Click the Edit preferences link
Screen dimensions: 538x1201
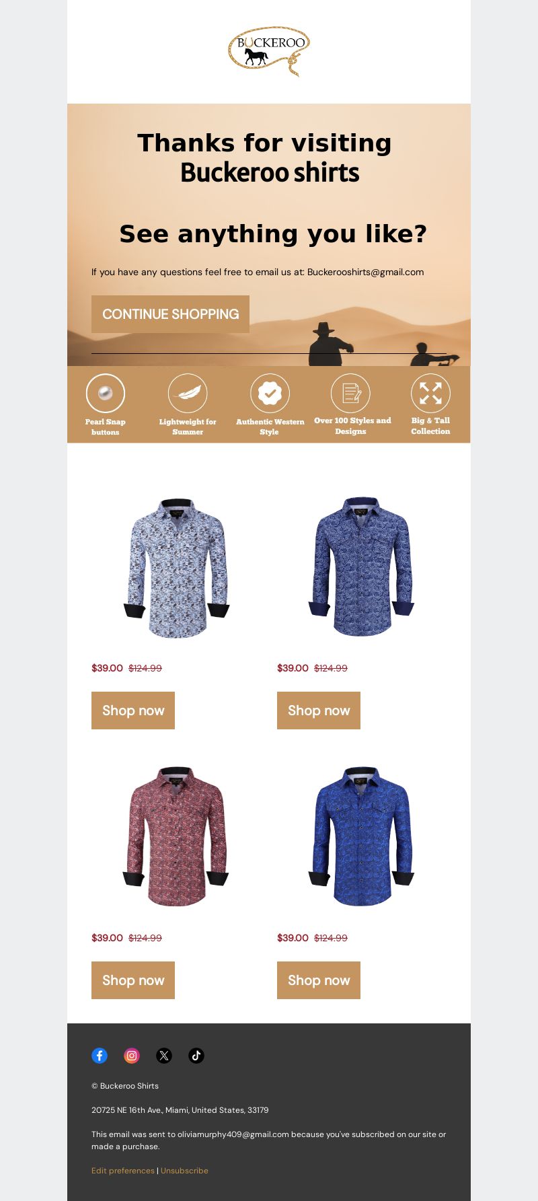pyautogui.click(x=123, y=1171)
